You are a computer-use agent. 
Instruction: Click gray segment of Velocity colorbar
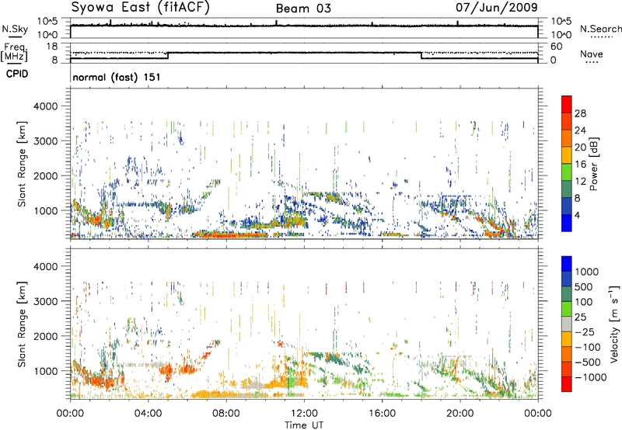(x=567, y=324)
